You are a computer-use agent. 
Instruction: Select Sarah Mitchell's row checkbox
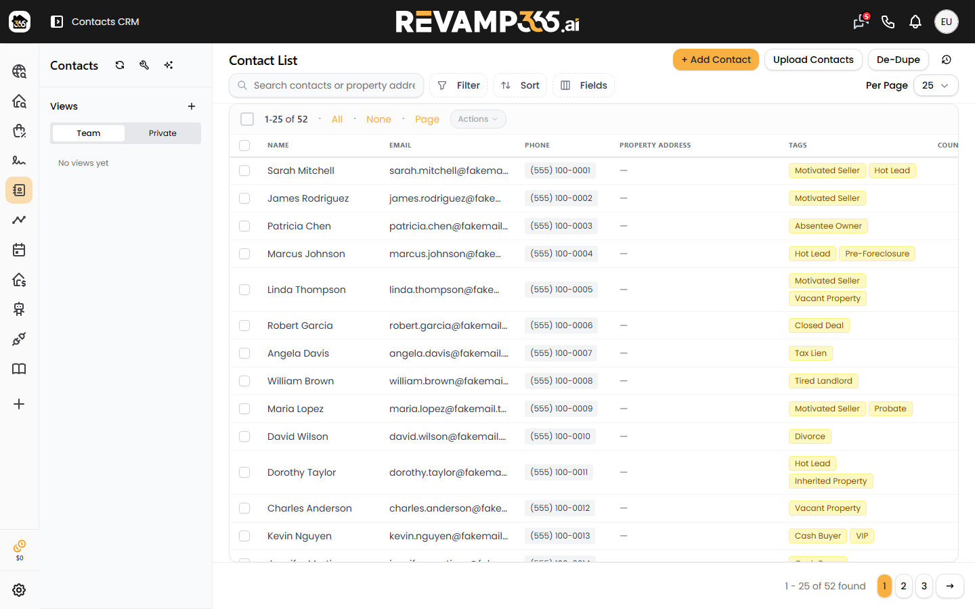244,171
